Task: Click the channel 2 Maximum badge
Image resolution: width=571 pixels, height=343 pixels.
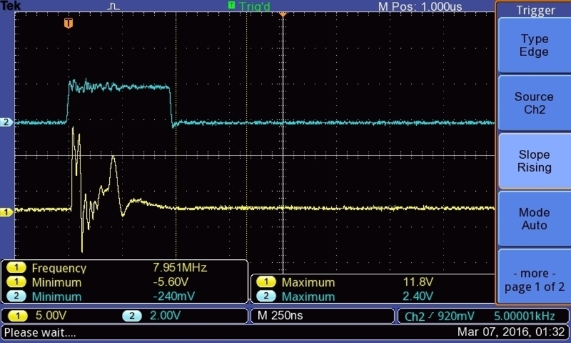Action: click(x=266, y=296)
